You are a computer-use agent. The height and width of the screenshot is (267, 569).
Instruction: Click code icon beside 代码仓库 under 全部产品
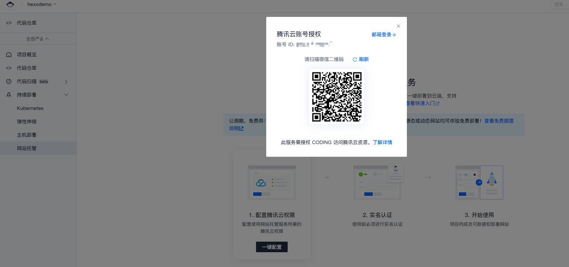point(9,68)
